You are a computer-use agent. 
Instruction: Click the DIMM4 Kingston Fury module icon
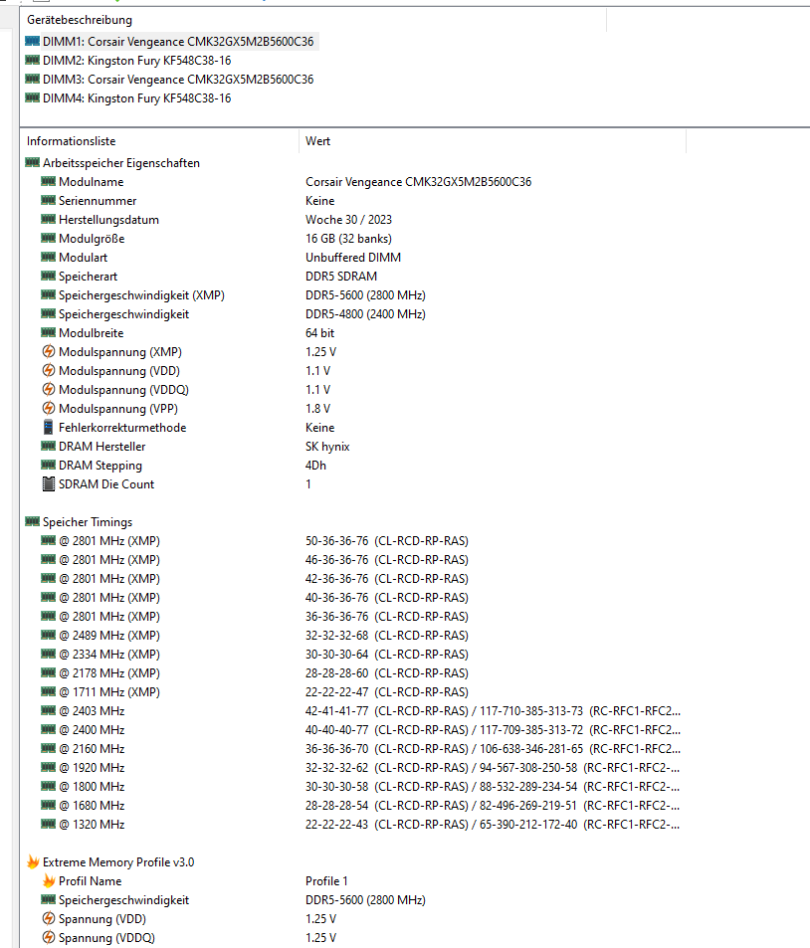[33, 97]
